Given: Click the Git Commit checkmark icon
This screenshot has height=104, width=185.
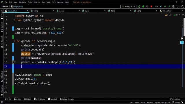Looking at the screenshot, I should [x=165, y=6].
